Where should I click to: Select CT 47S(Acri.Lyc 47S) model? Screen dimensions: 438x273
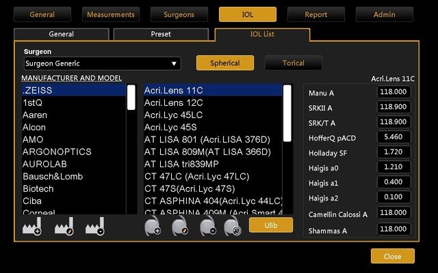coord(213,188)
